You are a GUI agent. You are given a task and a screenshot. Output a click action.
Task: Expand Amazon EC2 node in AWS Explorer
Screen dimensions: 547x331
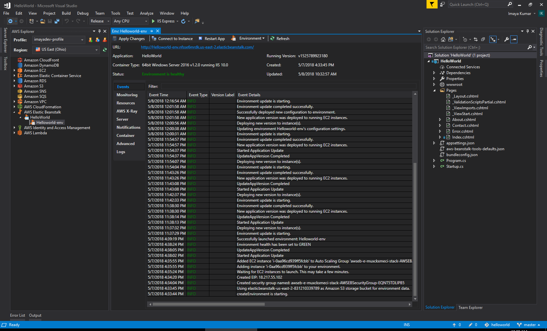14,70
